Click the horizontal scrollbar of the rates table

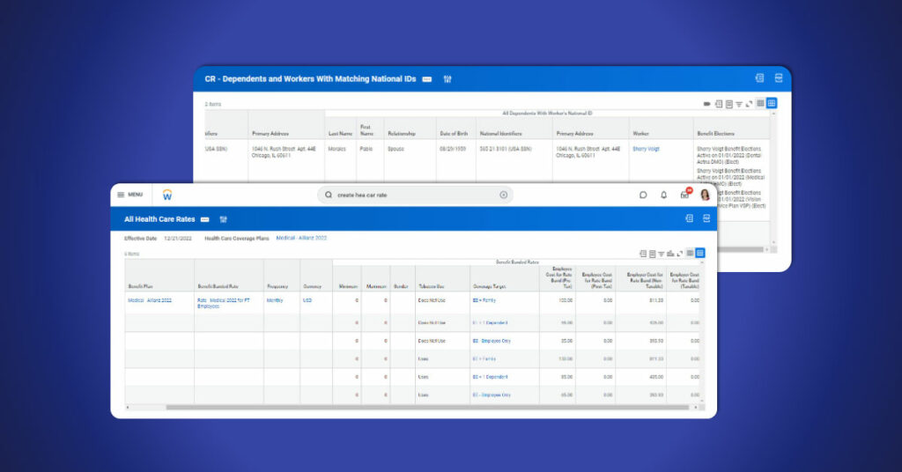pos(427,408)
